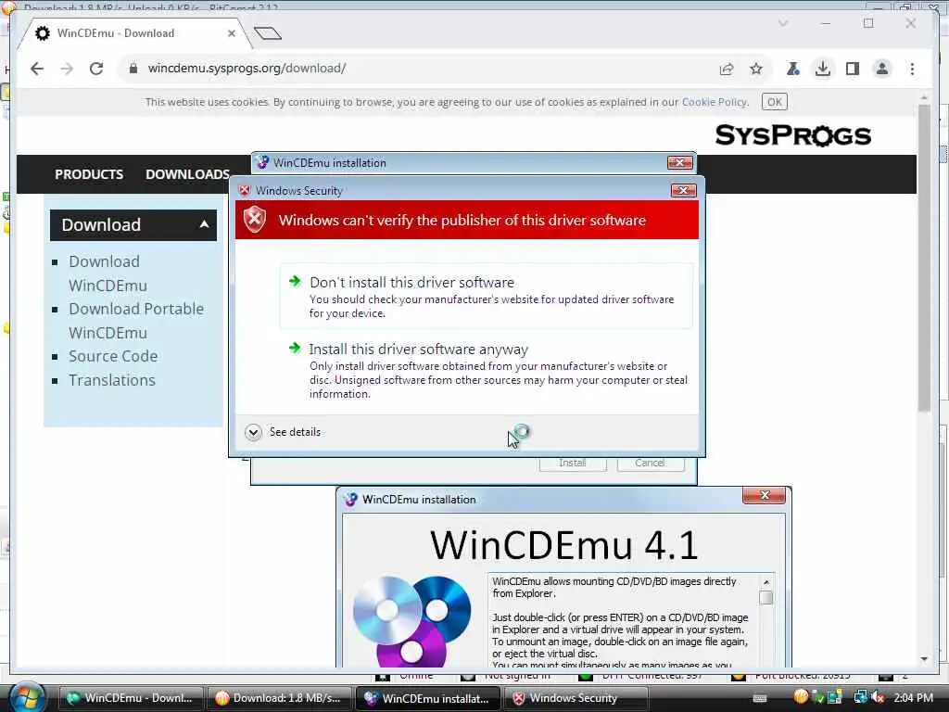The height and width of the screenshot is (712, 949).
Task: Open the browser downloads icon
Action: pyautogui.click(x=823, y=69)
